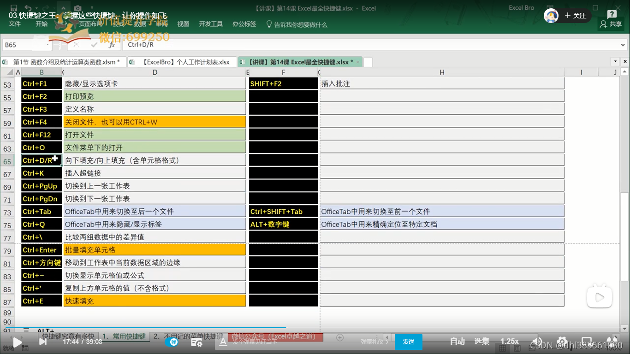The height and width of the screenshot is (354, 630).
Task: Click cell 切换到上一张工作表
Action: pyautogui.click(x=155, y=186)
